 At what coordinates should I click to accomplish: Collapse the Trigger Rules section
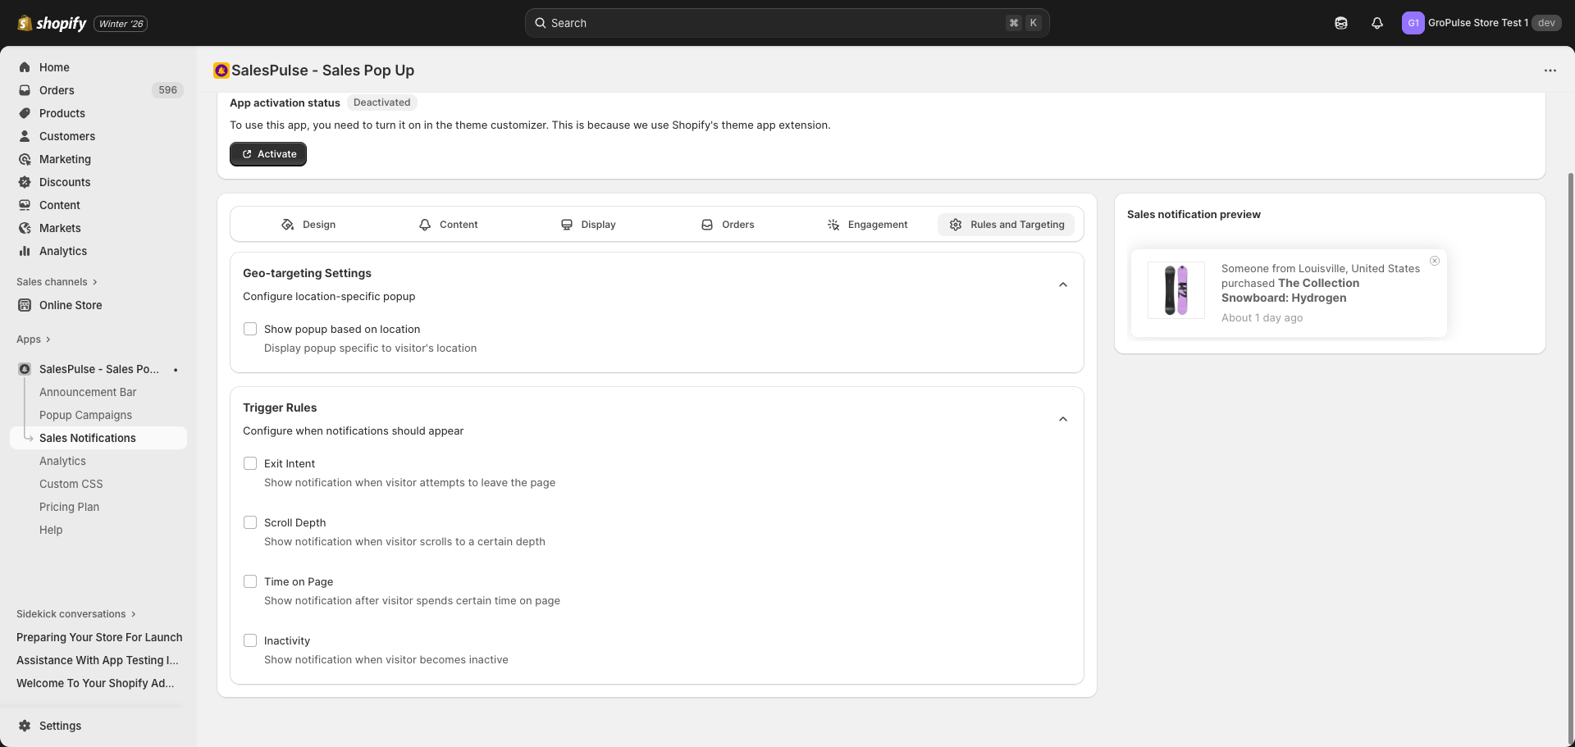click(x=1062, y=419)
